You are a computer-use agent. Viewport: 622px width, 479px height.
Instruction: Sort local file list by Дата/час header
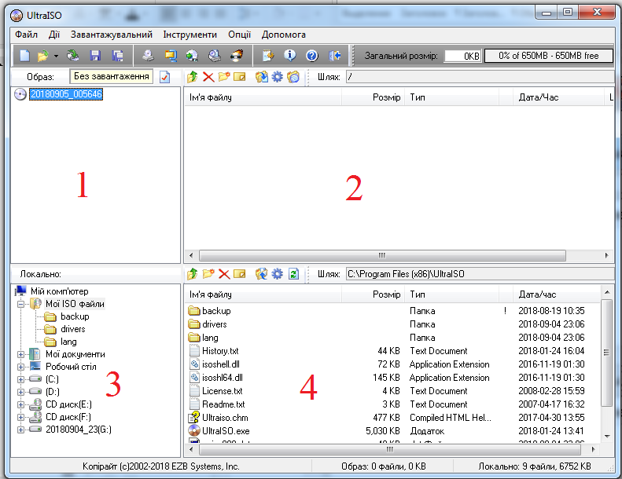click(557, 294)
